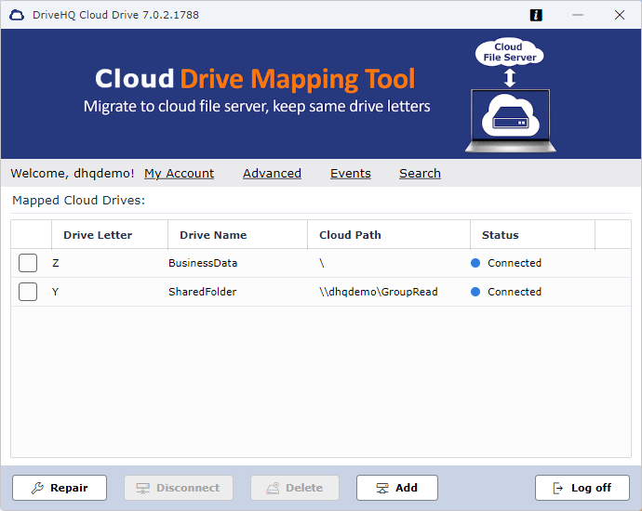Click Connected status in BusinessData row

tap(515, 263)
